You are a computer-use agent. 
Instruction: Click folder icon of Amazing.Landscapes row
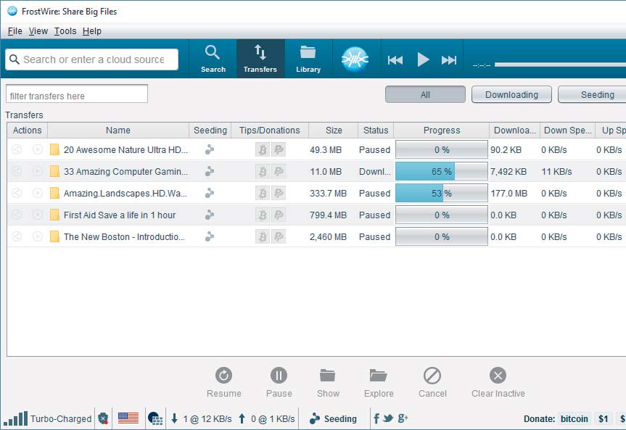coord(54,193)
